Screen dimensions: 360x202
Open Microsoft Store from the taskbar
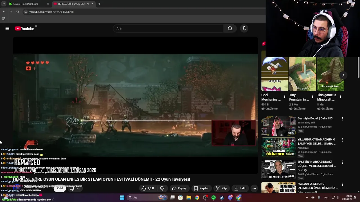coord(181,198)
